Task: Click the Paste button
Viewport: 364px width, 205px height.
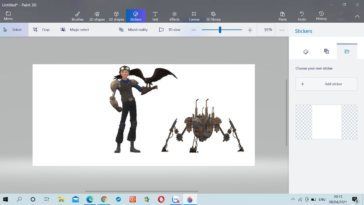Action: [283, 16]
